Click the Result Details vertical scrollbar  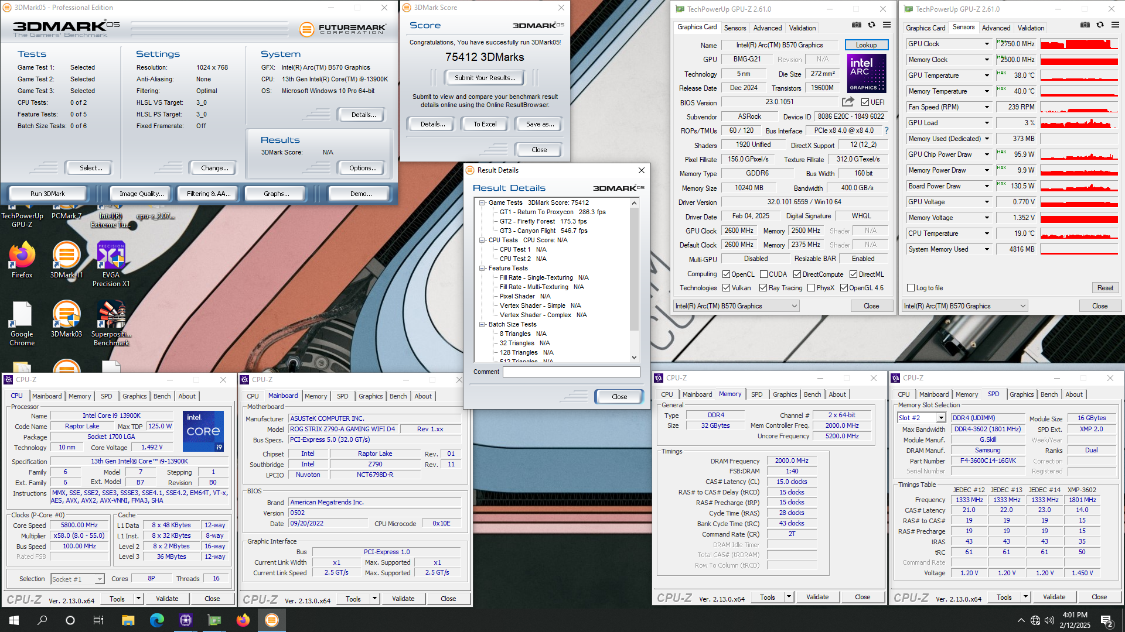coord(634,280)
